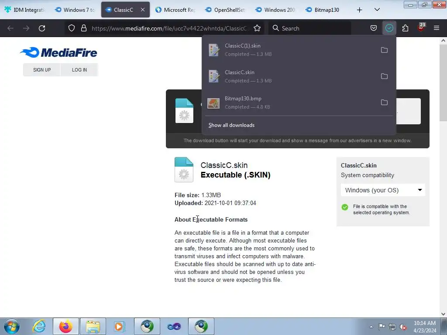Switch to Bitmap130 tab
The width and height of the screenshot is (447, 335).
pos(326,10)
